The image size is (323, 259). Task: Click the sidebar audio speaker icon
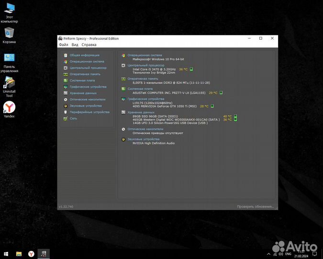tap(66, 106)
